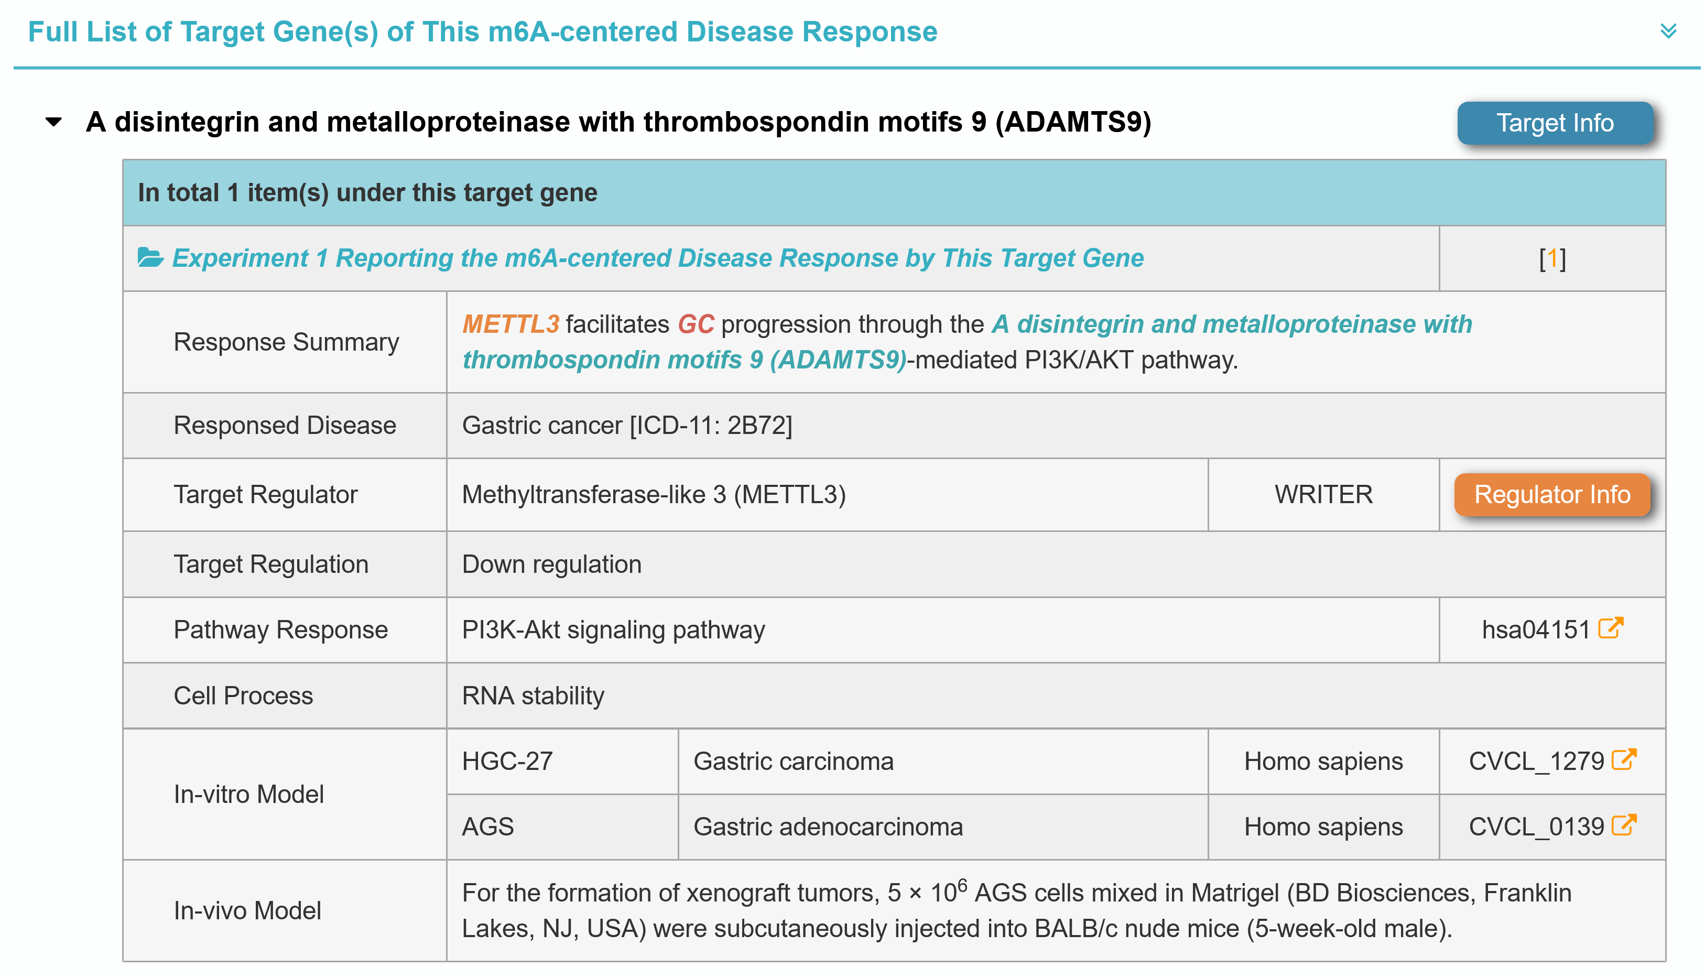1705x978 pixels.
Task: Click the Regulator Info button
Action: 1551,494
